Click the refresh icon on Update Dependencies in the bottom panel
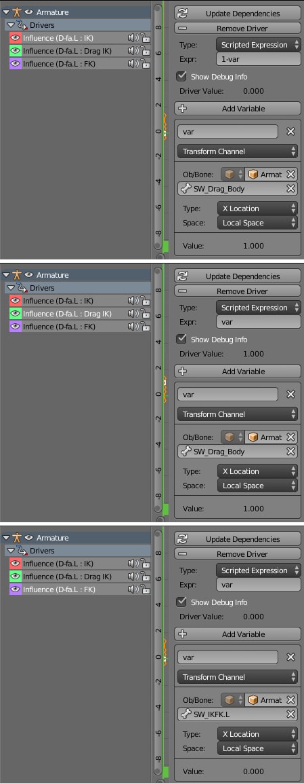The width and height of the screenshot is (304, 783). tap(183, 539)
